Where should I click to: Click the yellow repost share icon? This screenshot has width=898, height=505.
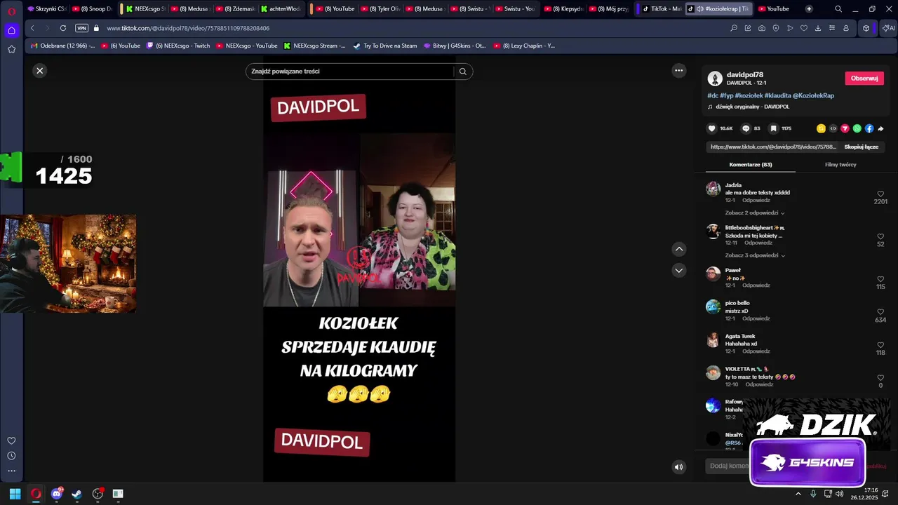coord(821,128)
